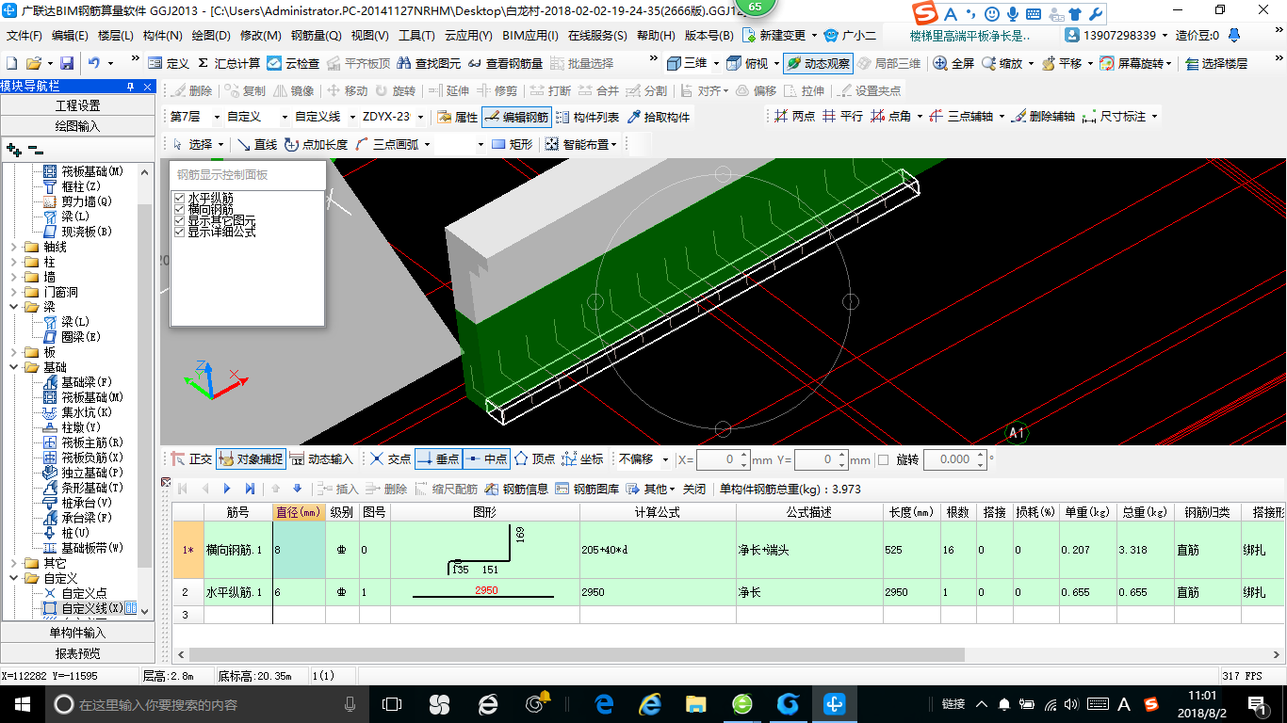Click 报表预览 button
Image resolution: width=1287 pixels, height=723 pixels.
pos(77,653)
